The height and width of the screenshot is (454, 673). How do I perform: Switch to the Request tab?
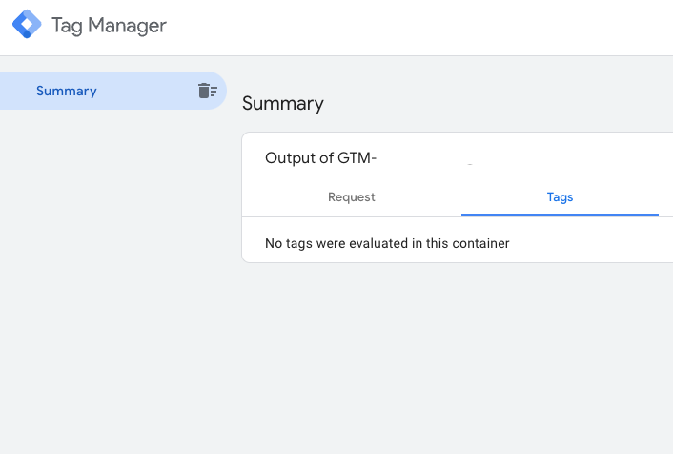351,197
